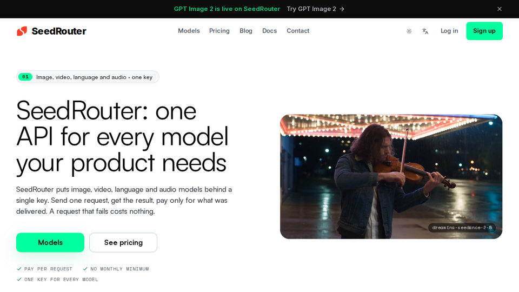This screenshot has height=292, width=519.
Task: Click the See pricing button
Action: [123, 242]
